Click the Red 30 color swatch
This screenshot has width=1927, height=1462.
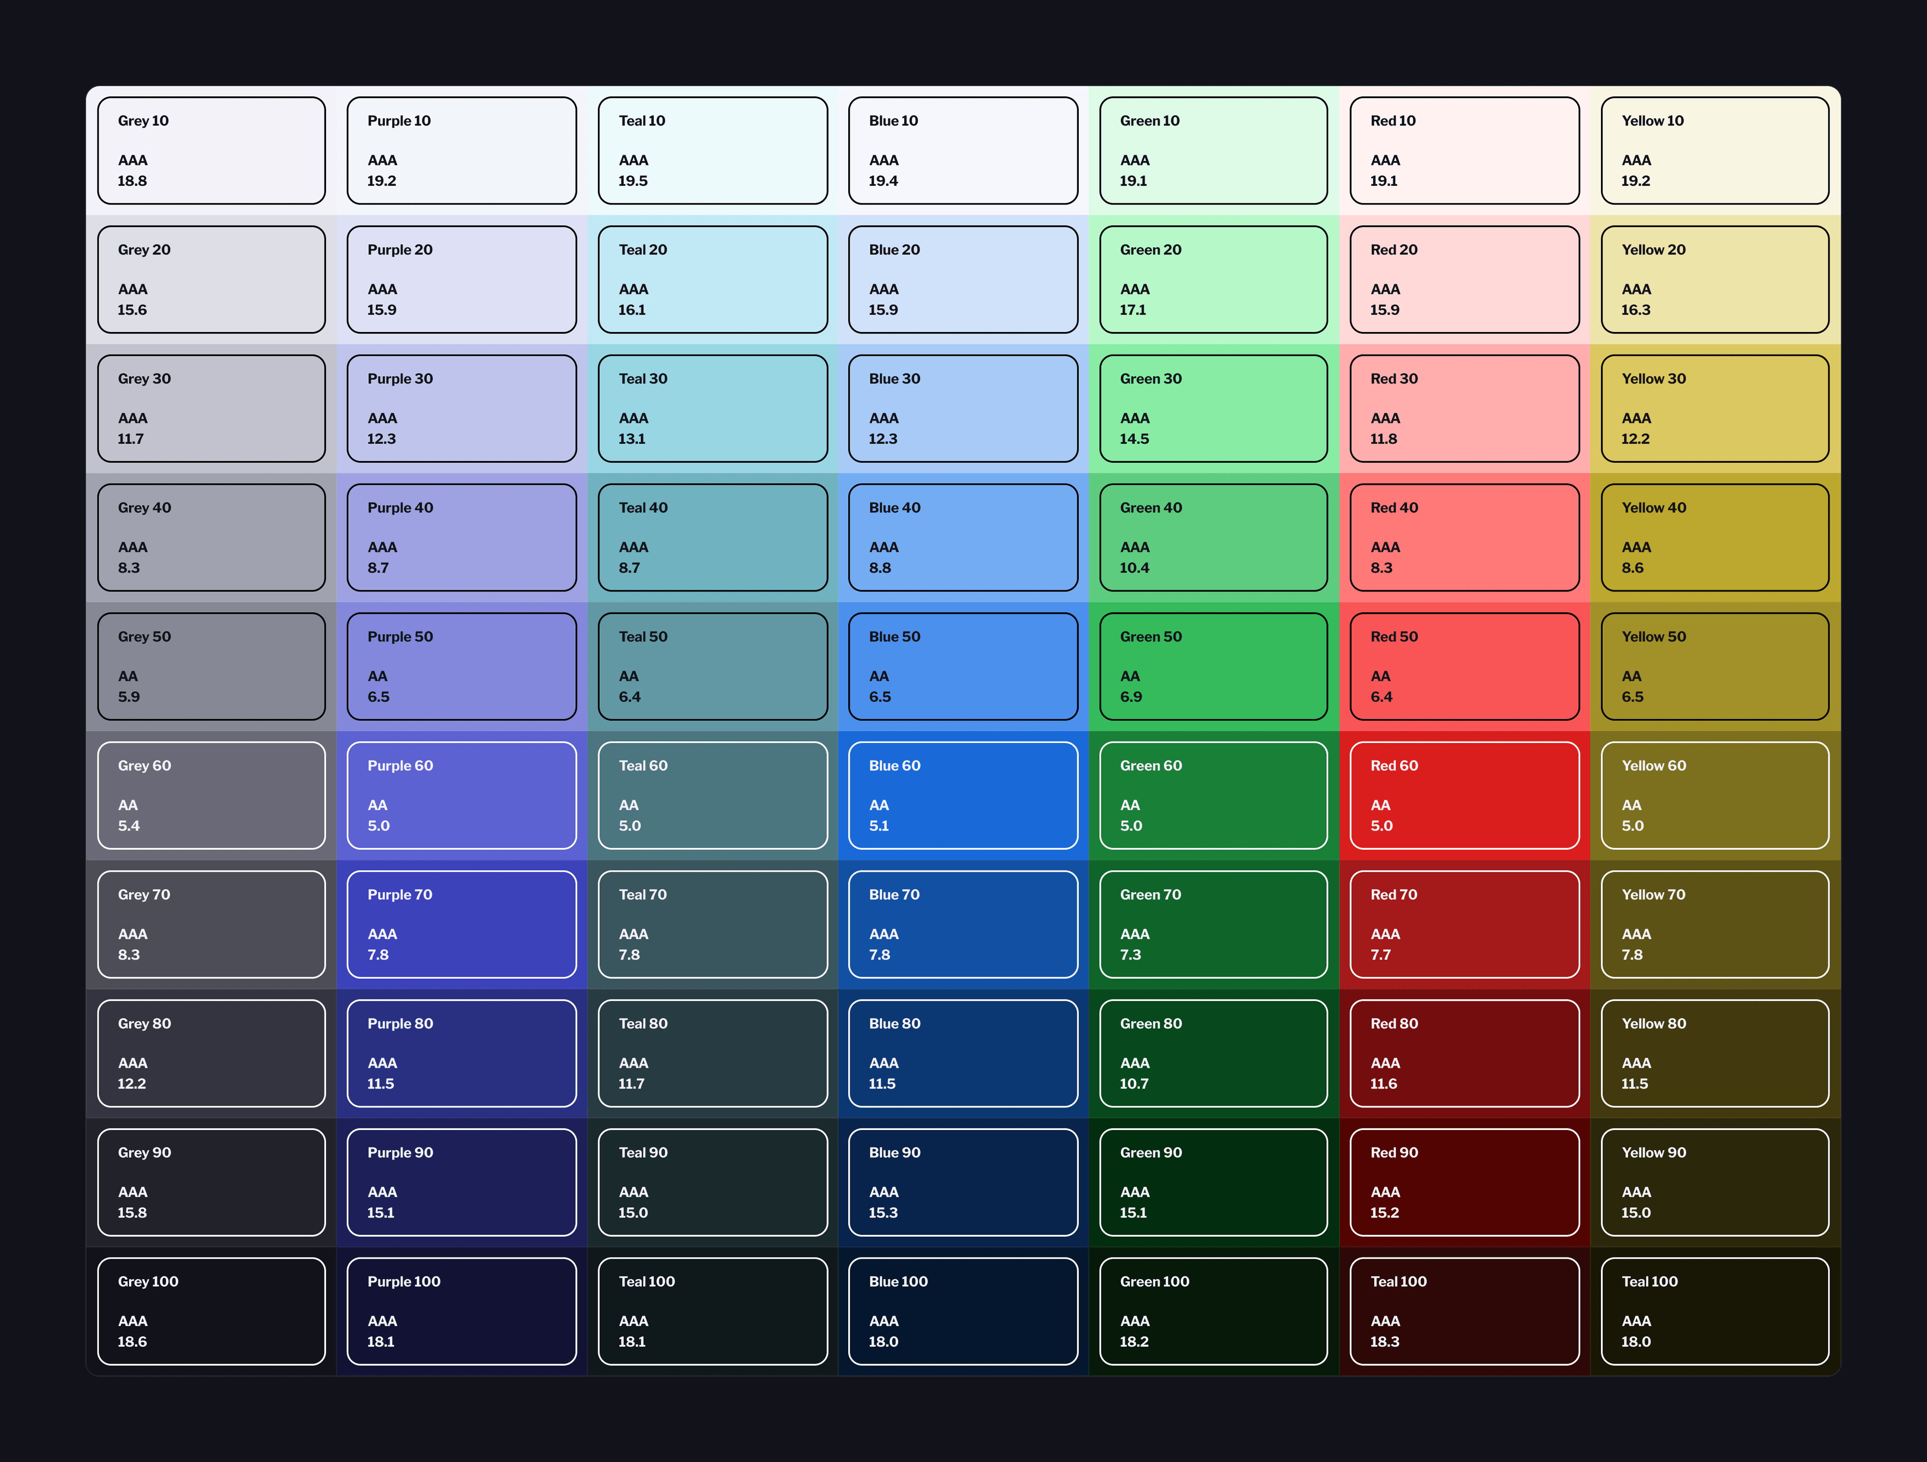click(x=1465, y=408)
